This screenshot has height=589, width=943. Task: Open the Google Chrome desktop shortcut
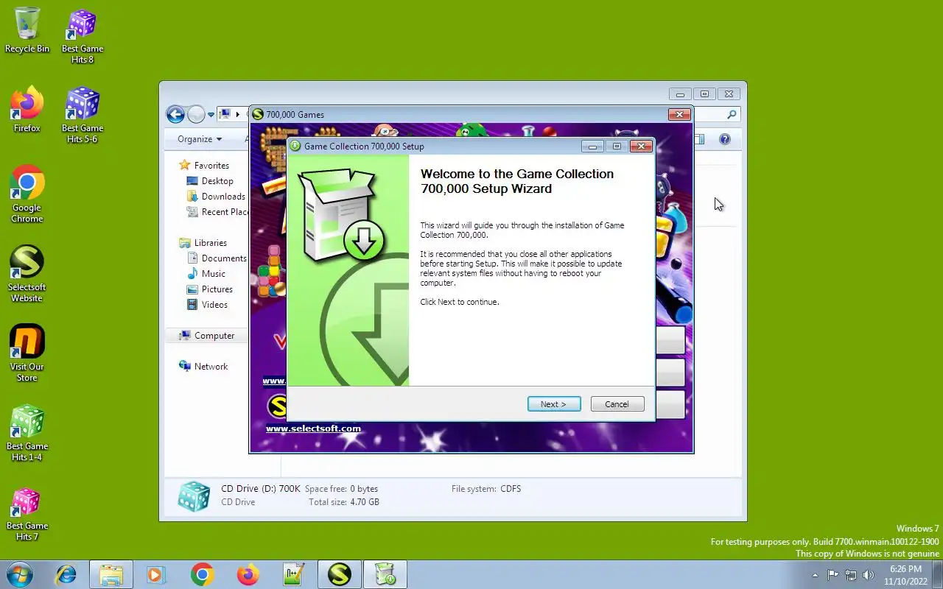point(27,194)
